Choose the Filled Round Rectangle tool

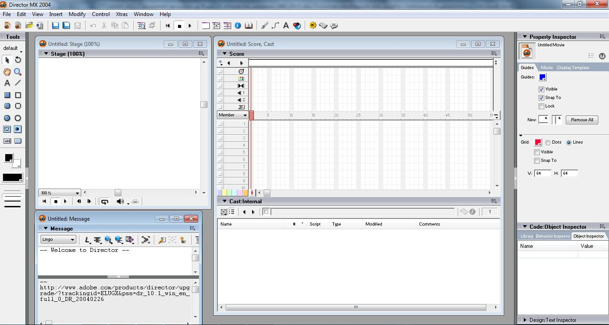pos(7,106)
